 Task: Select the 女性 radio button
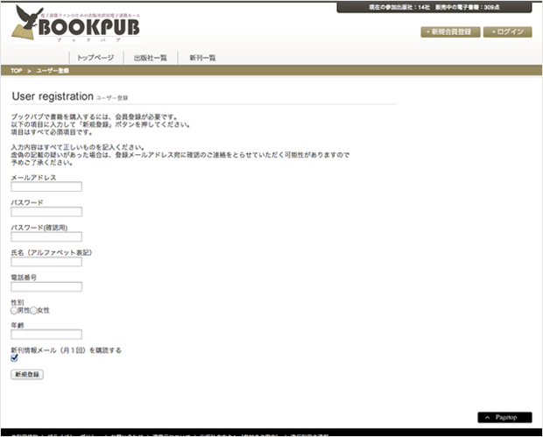coord(34,310)
